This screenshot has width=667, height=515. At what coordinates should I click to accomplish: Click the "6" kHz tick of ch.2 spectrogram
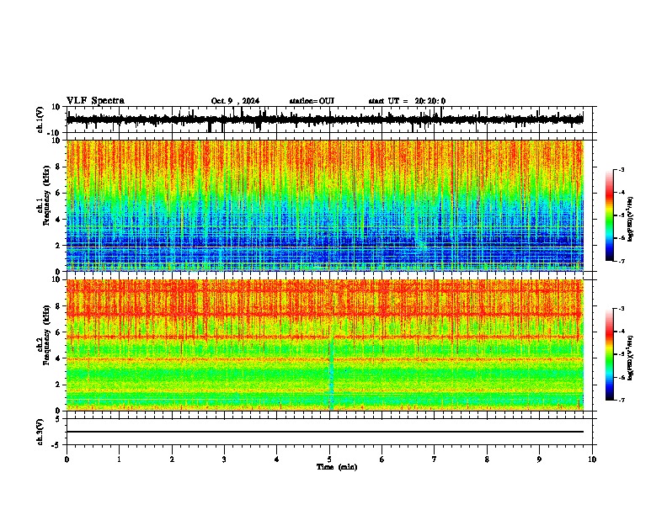[x=59, y=332]
